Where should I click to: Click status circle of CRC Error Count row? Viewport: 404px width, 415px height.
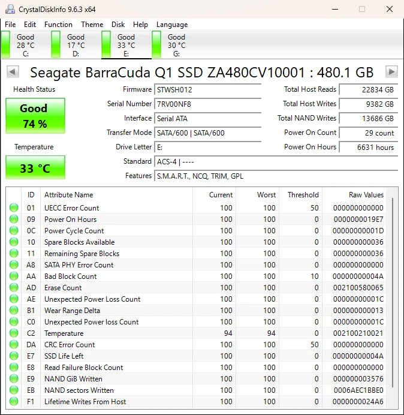click(14, 344)
